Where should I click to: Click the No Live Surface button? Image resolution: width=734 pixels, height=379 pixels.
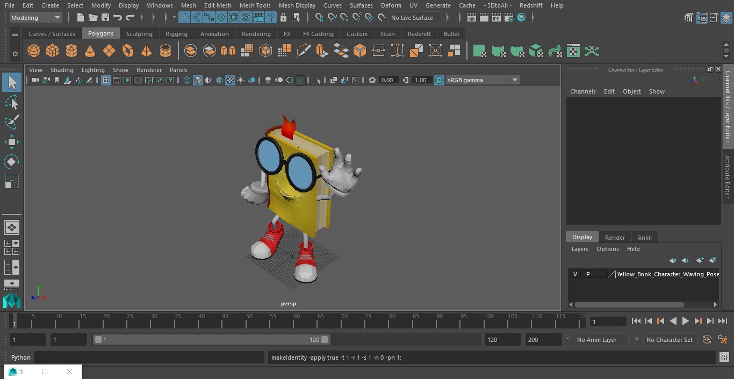click(414, 18)
